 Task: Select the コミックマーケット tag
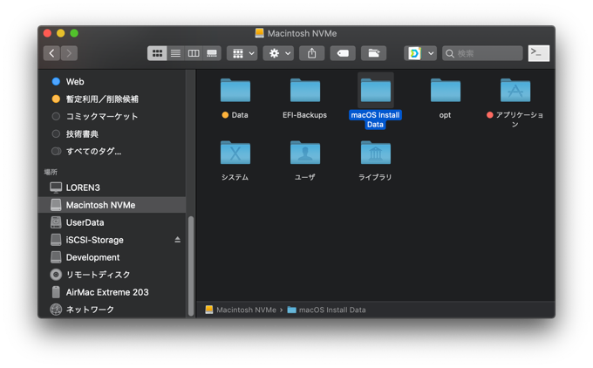(112, 117)
